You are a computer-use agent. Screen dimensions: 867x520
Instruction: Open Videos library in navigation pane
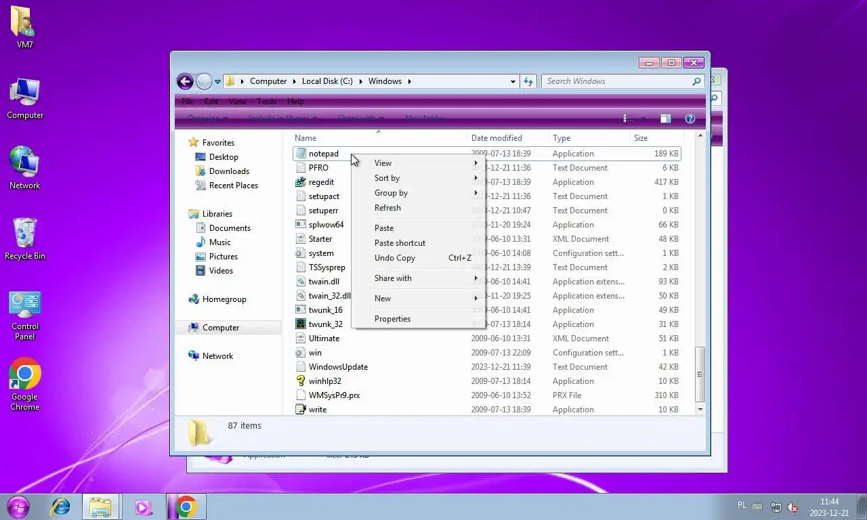click(x=215, y=271)
